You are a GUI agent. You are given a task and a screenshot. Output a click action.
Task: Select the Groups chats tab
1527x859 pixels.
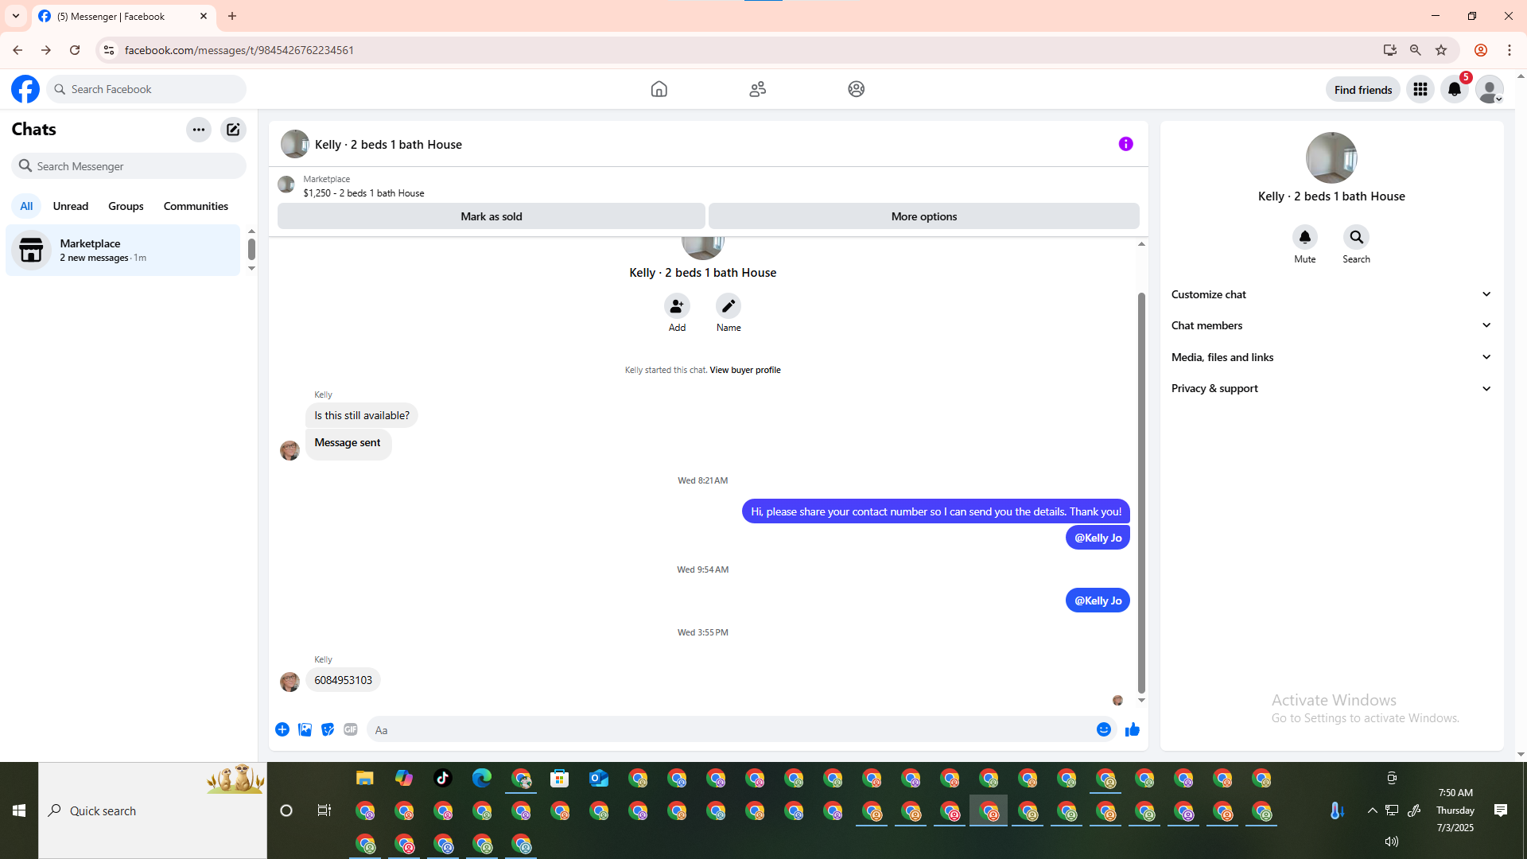[x=126, y=206]
